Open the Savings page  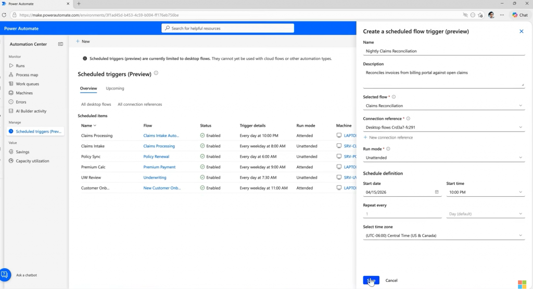point(22,152)
